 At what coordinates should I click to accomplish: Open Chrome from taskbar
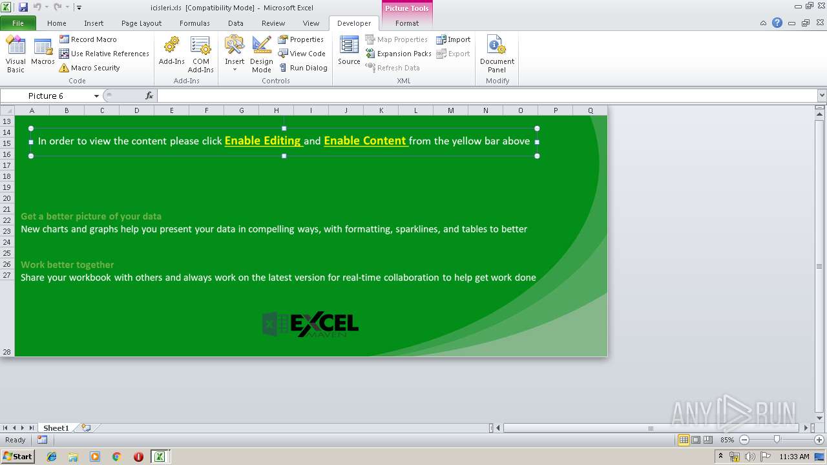(116, 457)
